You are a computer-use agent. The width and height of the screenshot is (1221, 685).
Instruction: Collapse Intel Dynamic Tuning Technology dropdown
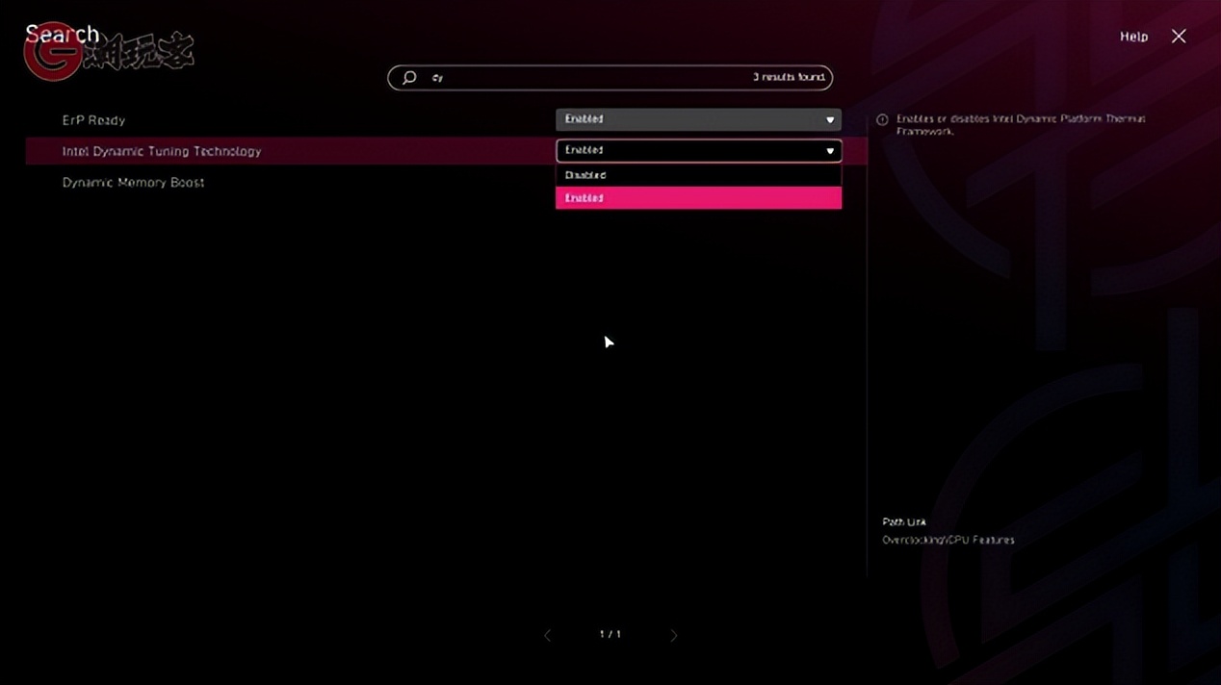[x=698, y=150]
